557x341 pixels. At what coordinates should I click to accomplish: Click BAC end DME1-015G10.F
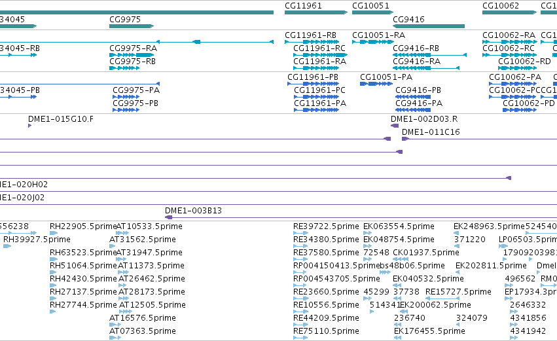30,126
